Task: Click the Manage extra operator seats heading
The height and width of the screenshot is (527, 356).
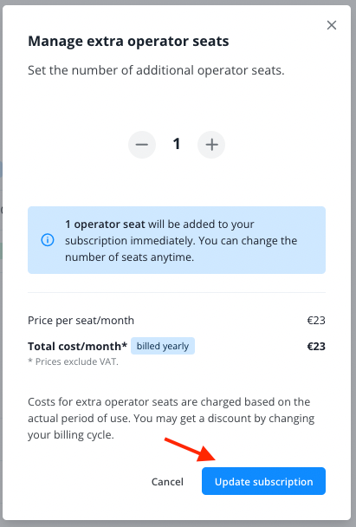Action: [x=128, y=42]
